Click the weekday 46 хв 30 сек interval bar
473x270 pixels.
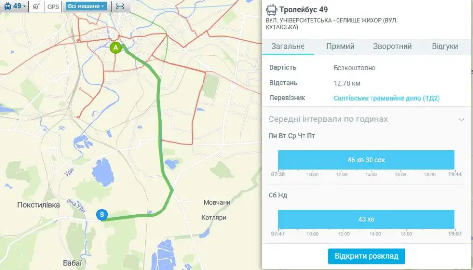[x=366, y=160]
